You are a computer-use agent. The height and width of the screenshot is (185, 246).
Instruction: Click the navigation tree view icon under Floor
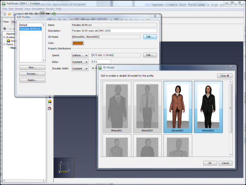(5, 28)
